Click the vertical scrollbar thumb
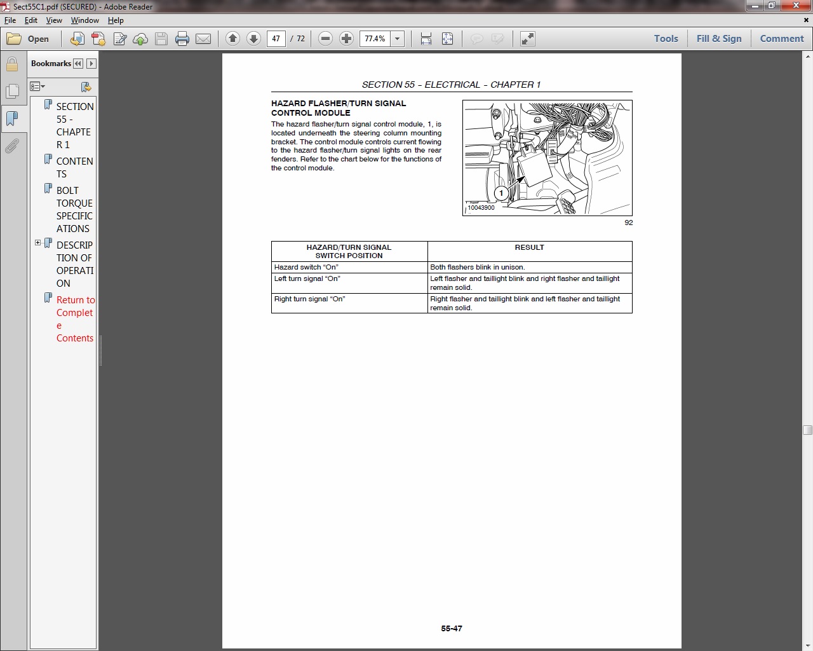The width and height of the screenshot is (813, 651). [807, 430]
